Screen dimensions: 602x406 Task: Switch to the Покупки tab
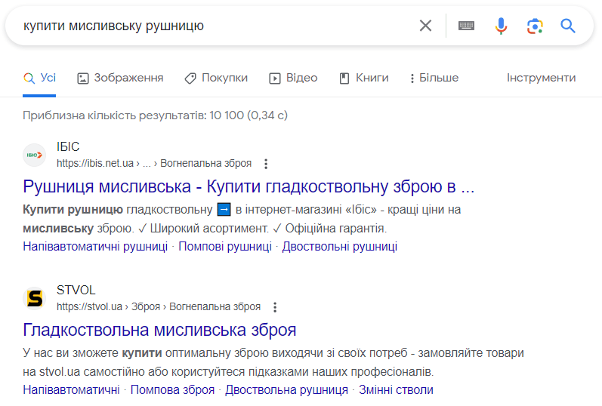click(216, 78)
